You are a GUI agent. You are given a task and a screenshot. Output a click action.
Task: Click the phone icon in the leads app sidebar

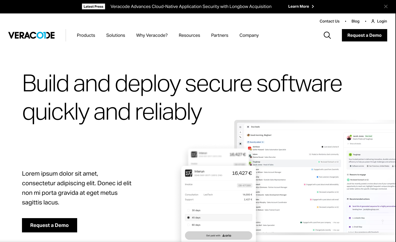(x=240, y=137)
